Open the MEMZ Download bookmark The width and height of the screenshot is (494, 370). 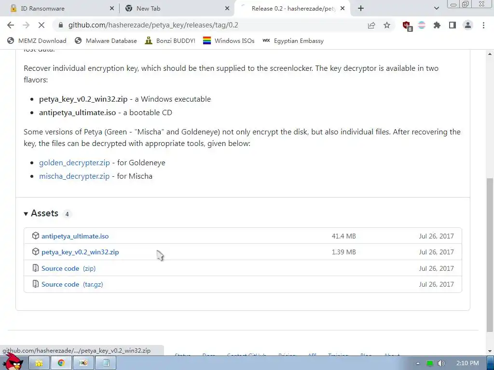[x=37, y=41]
